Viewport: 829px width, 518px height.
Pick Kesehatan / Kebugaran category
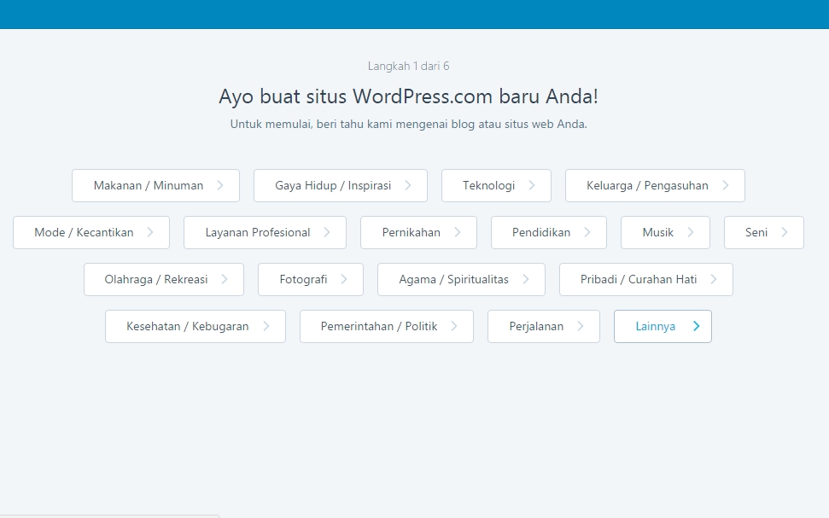coord(196,327)
